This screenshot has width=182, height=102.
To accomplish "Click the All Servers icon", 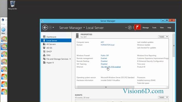I will click(x=44, y=44).
